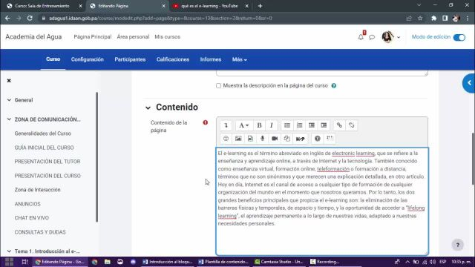Open Generalidades del Curso in sidebar
The height and width of the screenshot is (267, 475).
click(x=43, y=133)
